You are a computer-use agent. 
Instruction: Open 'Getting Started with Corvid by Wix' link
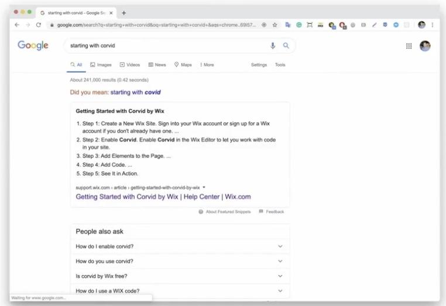click(x=163, y=197)
